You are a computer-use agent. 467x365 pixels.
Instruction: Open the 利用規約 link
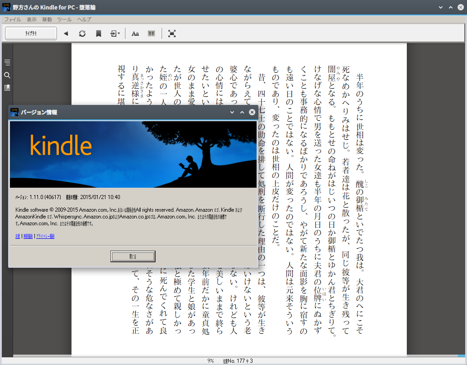[x=28, y=236]
